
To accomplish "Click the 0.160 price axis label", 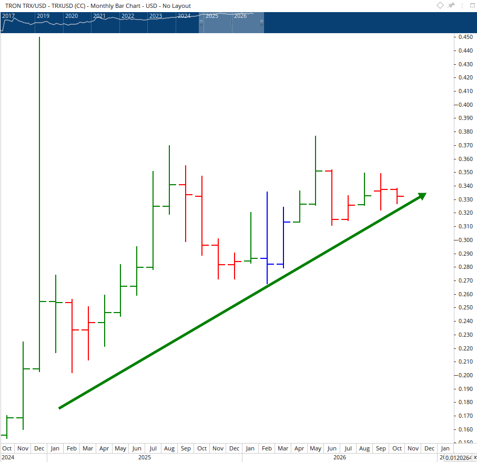I will point(465,429).
